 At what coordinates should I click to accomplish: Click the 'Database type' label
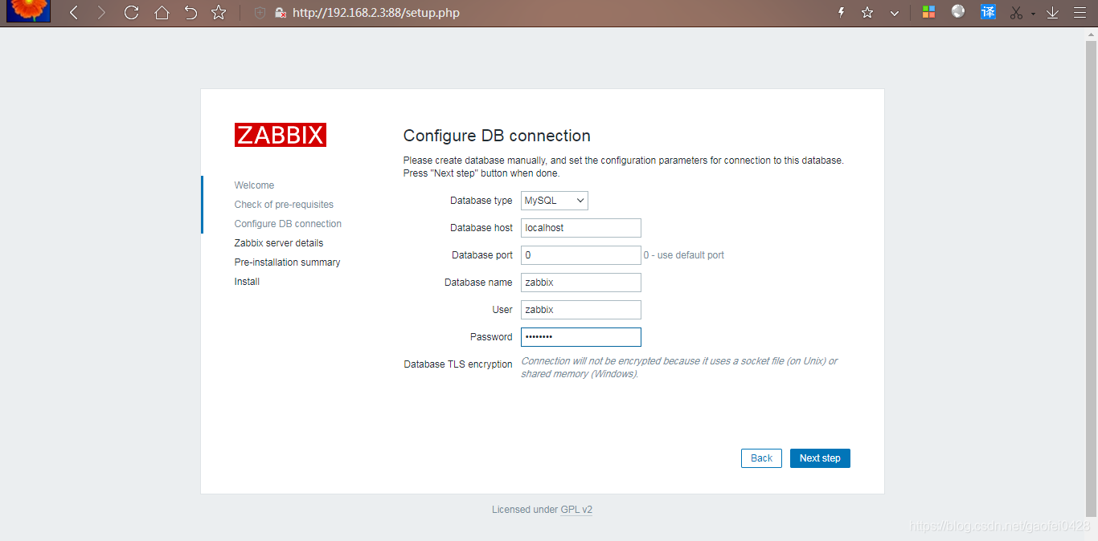pos(481,201)
